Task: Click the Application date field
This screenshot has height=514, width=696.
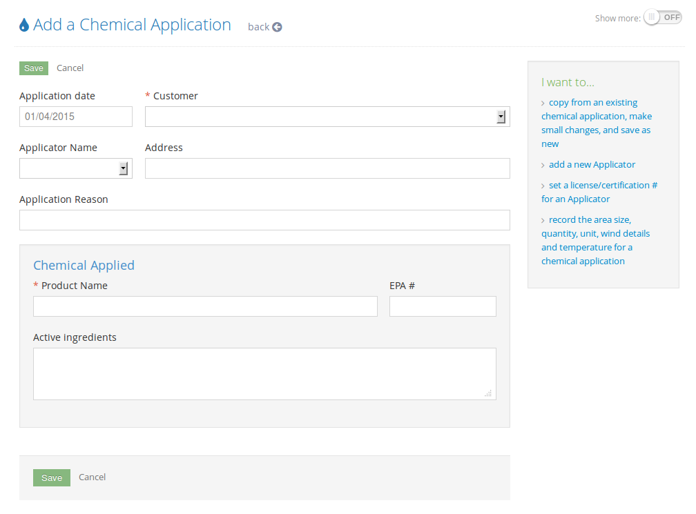Action: click(76, 117)
